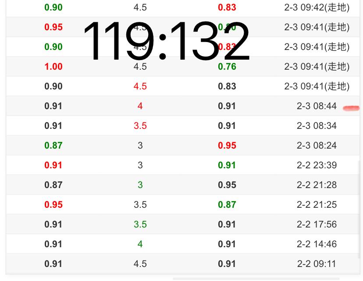Click the red 4.5 handicap value
The image size is (363, 281).
point(140,86)
